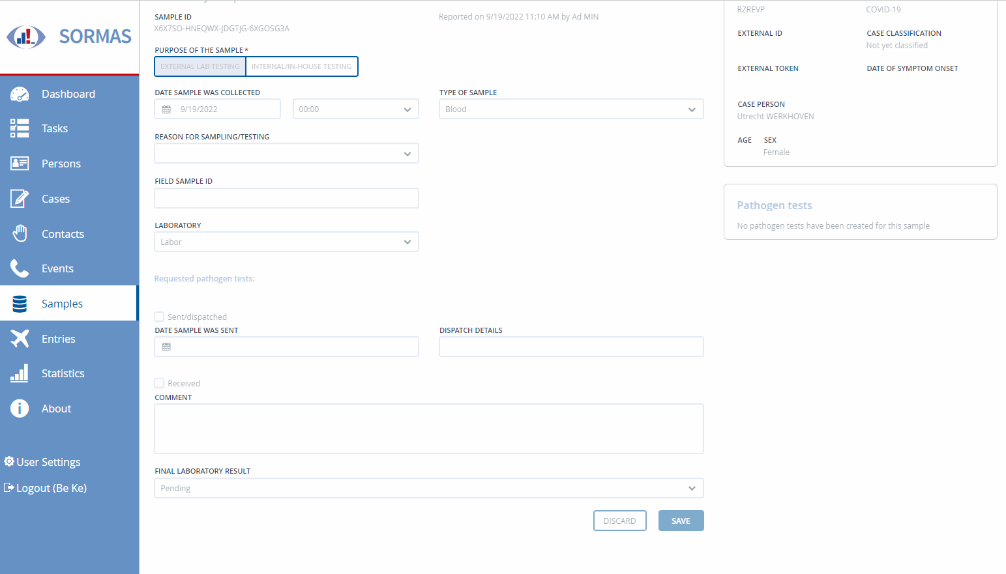
Task: Click the RZREVP case ID text
Action: 751,10
